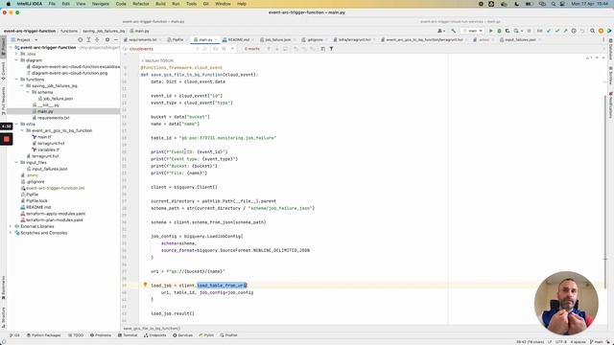Toggle the Words option in find bar
This screenshot has height=345, width=614.
click(x=224, y=49)
